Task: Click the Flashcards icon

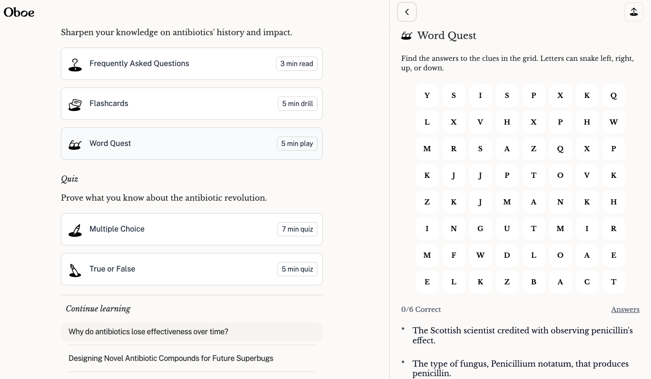Action: tap(75, 104)
